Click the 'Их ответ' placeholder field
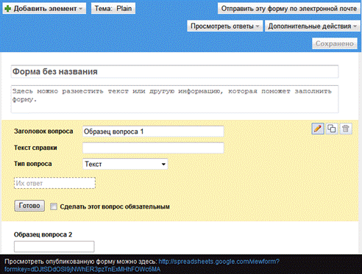The image size is (362, 274). pos(54,183)
